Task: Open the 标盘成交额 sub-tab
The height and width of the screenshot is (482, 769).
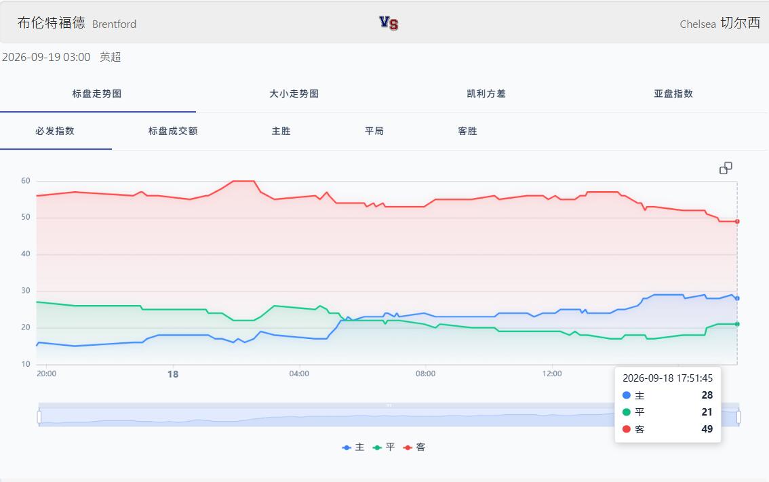Action: coord(173,131)
